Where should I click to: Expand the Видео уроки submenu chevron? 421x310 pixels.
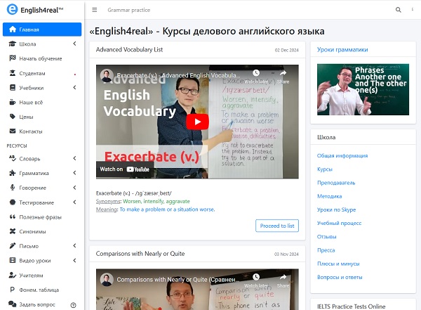click(x=74, y=260)
